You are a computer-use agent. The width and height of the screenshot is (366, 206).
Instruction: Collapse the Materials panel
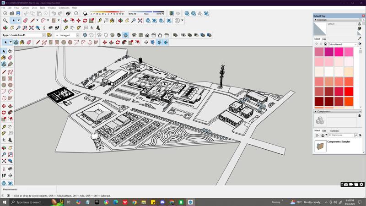[315, 20]
